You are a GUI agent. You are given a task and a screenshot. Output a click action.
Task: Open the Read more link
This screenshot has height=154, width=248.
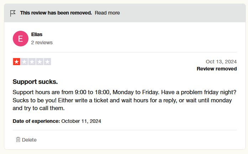(x=107, y=13)
